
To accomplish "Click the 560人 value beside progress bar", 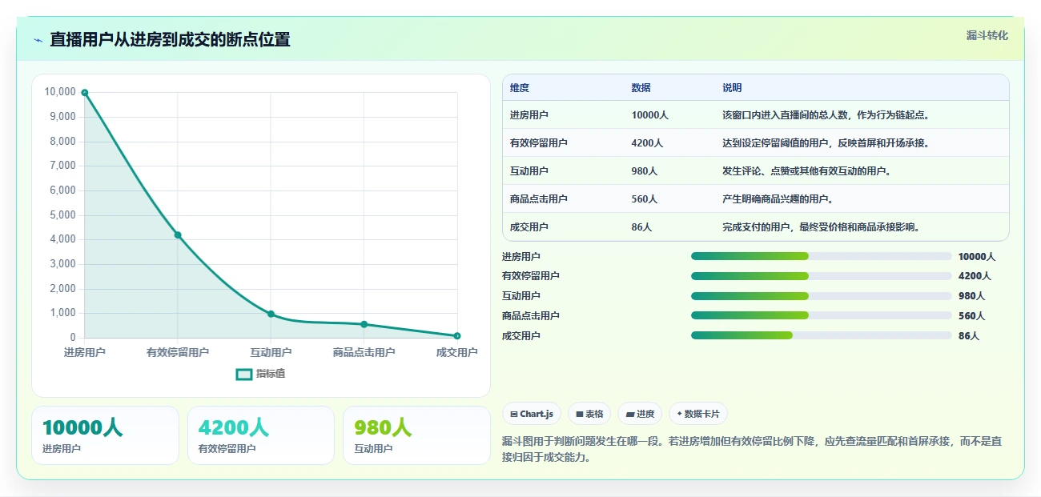I will pos(972,316).
